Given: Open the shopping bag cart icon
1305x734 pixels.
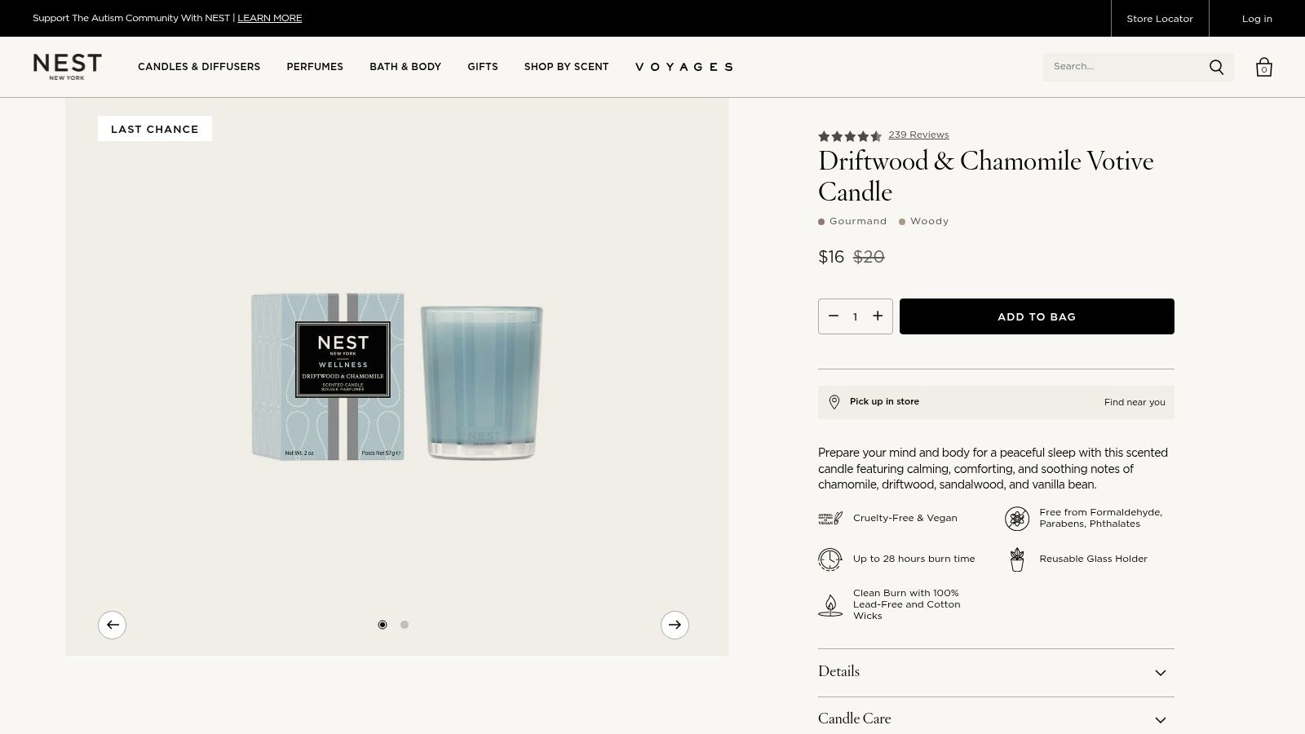Looking at the screenshot, I should click(x=1264, y=67).
